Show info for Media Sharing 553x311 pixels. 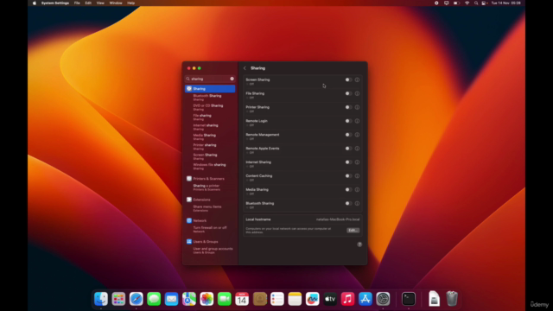click(x=357, y=190)
